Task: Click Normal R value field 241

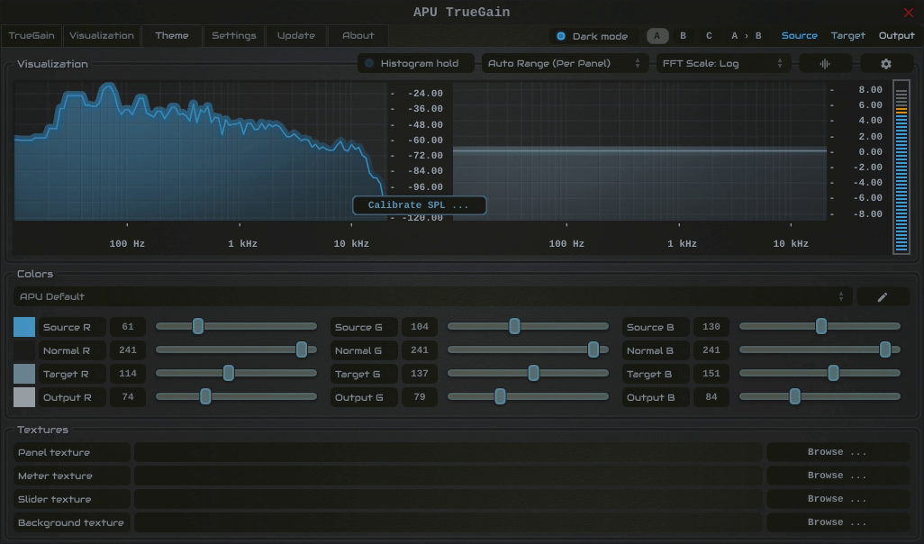Action: click(128, 350)
